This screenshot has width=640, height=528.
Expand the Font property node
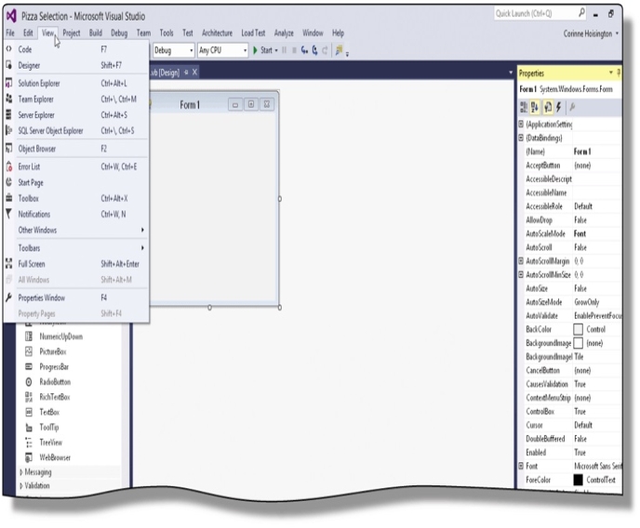(x=521, y=466)
